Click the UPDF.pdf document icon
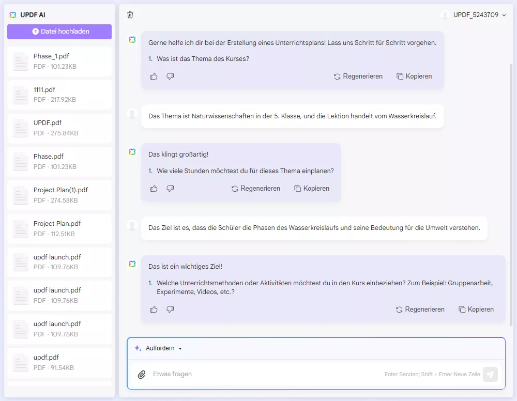The image size is (517, 401). [21, 128]
